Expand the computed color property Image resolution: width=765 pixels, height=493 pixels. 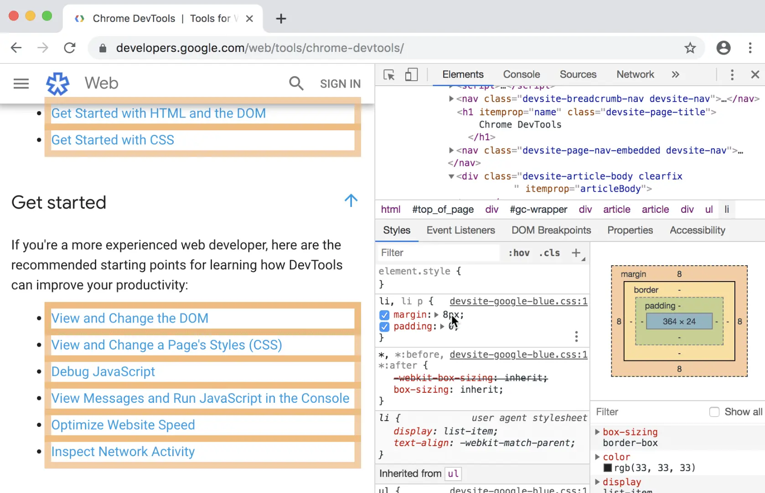[x=597, y=457]
